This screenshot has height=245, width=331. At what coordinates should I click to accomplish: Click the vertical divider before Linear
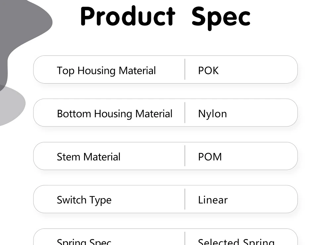click(x=185, y=199)
